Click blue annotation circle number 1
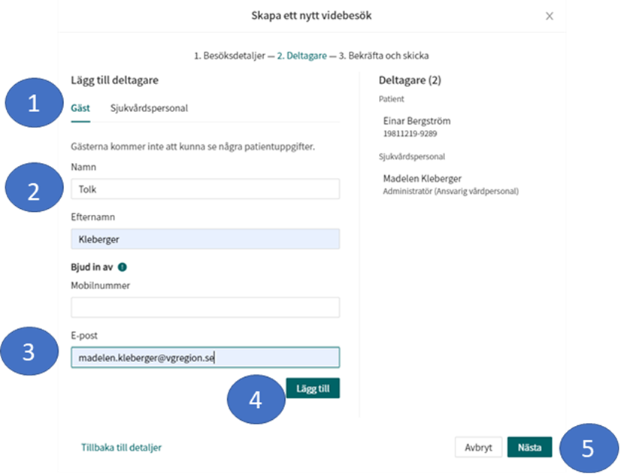621x474 pixels. (x=32, y=104)
